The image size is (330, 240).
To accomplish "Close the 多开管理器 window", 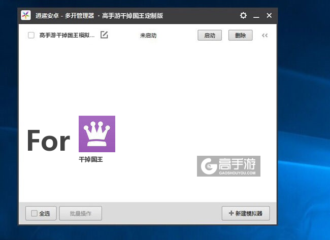I will click(x=269, y=15).
